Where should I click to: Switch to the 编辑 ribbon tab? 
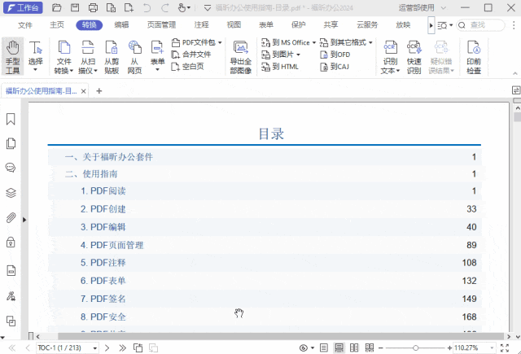121,25
